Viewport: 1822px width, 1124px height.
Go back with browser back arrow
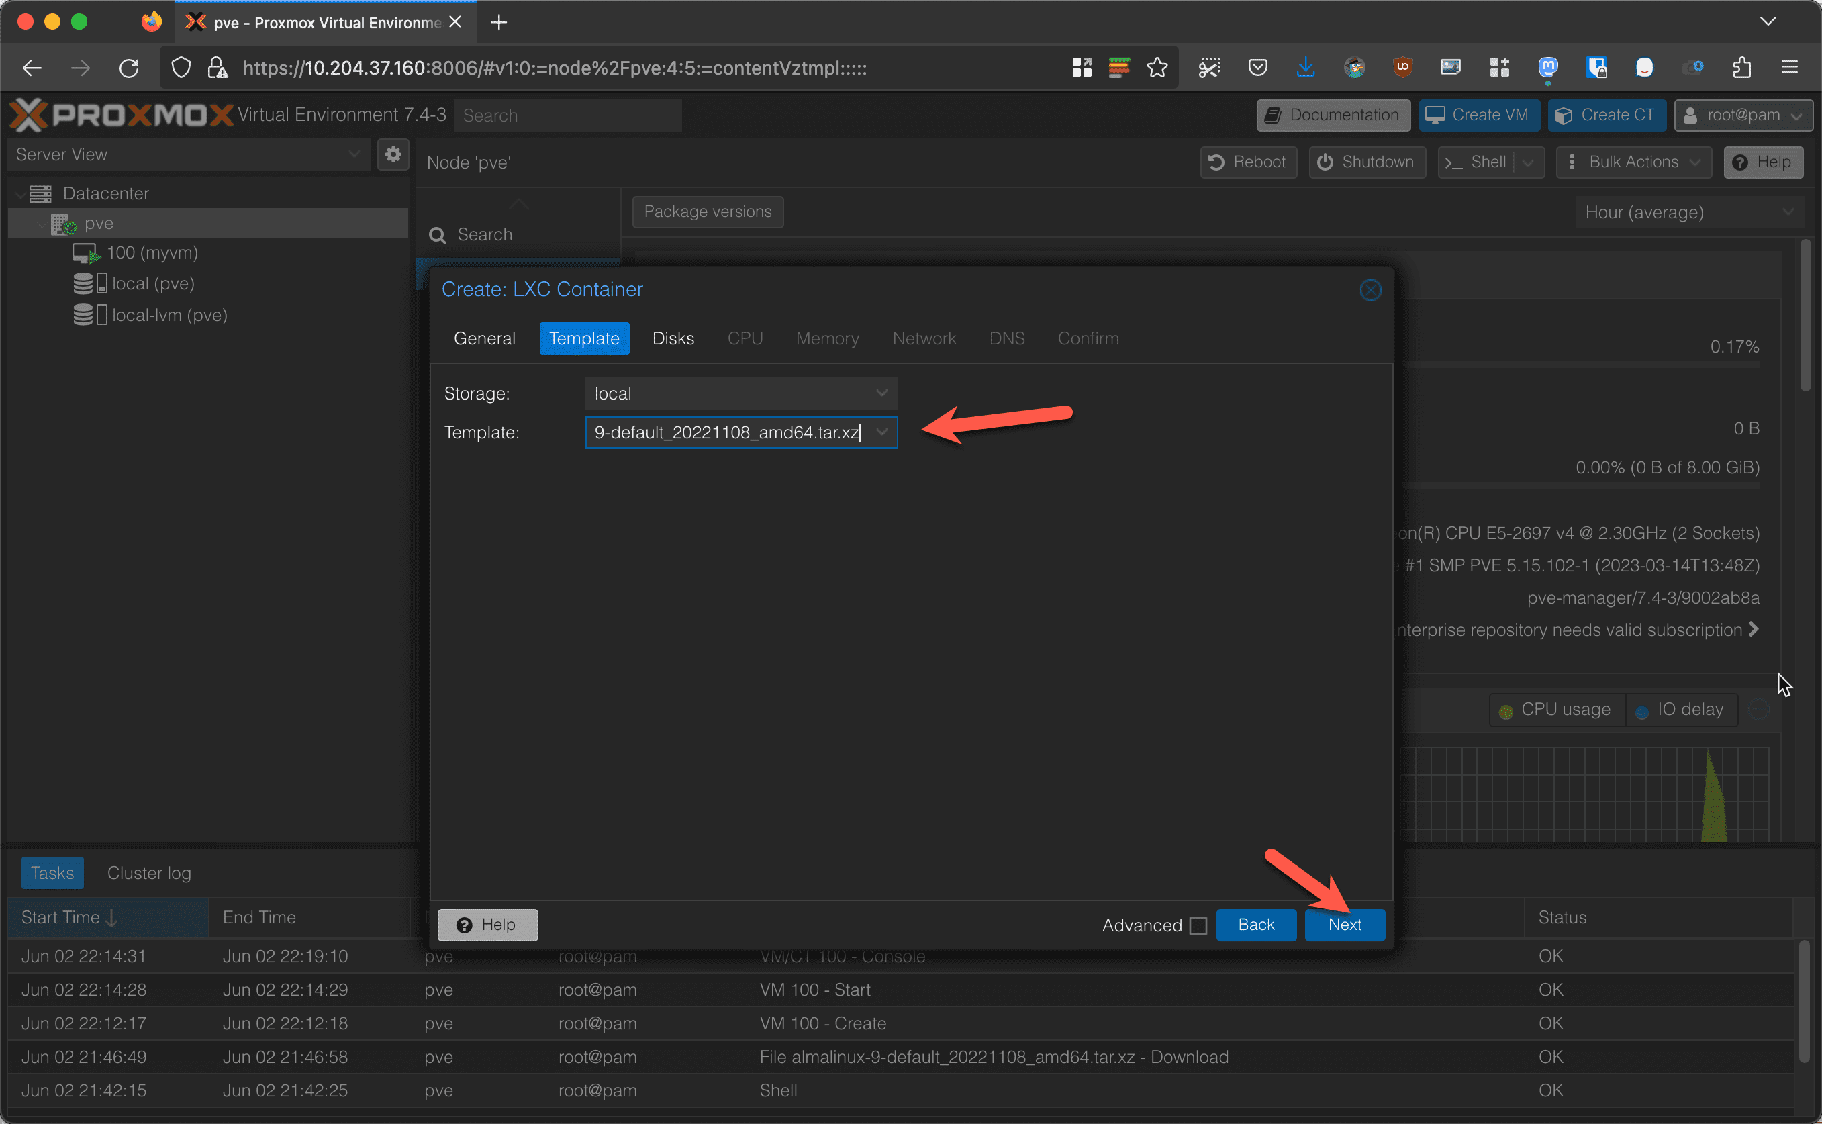(x=32, y=68)
